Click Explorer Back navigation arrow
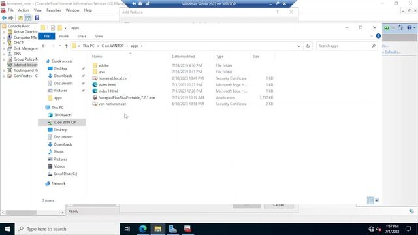The image size is (418, 235). (44, 46)
